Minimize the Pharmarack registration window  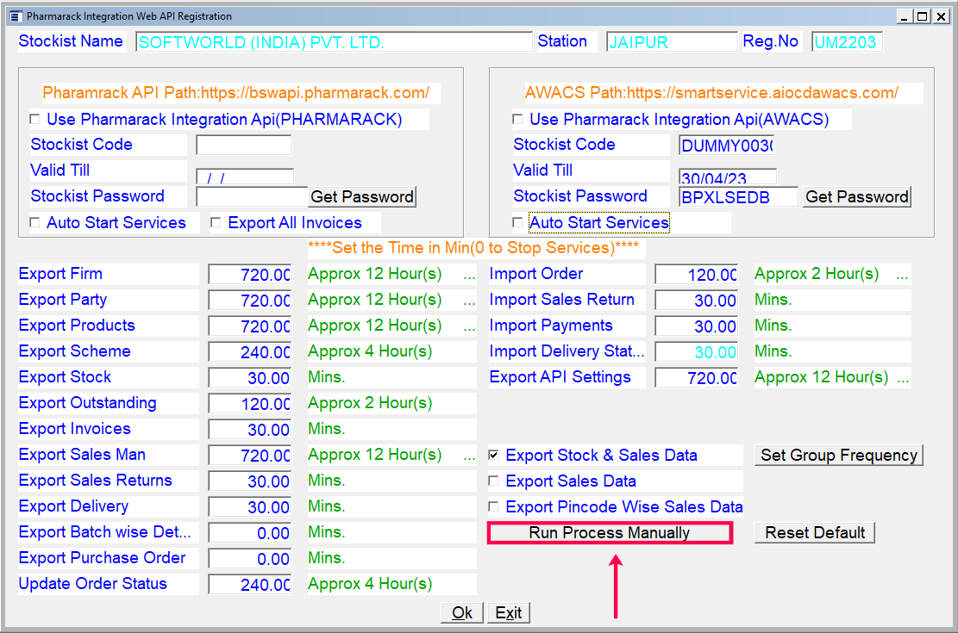tap(905, 16)
